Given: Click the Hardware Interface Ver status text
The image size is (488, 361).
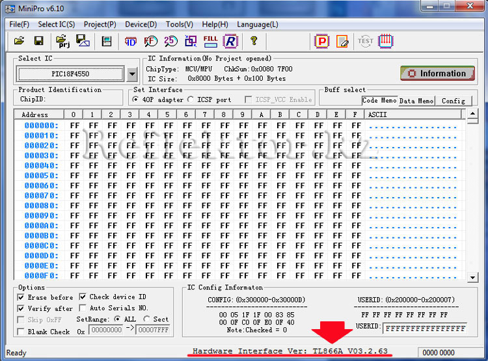Looking at the screenshot, I should tap(290, 351).
